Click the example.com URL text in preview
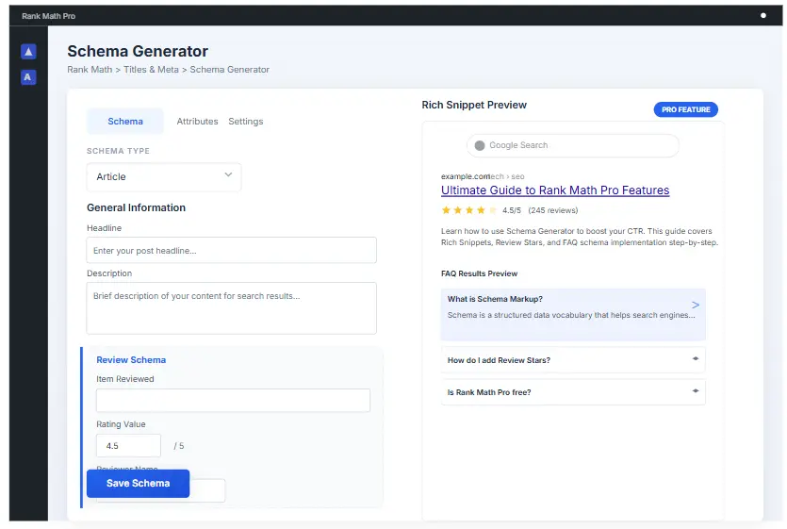The height and width of the screenshot is (529, 787). (466, 176)
